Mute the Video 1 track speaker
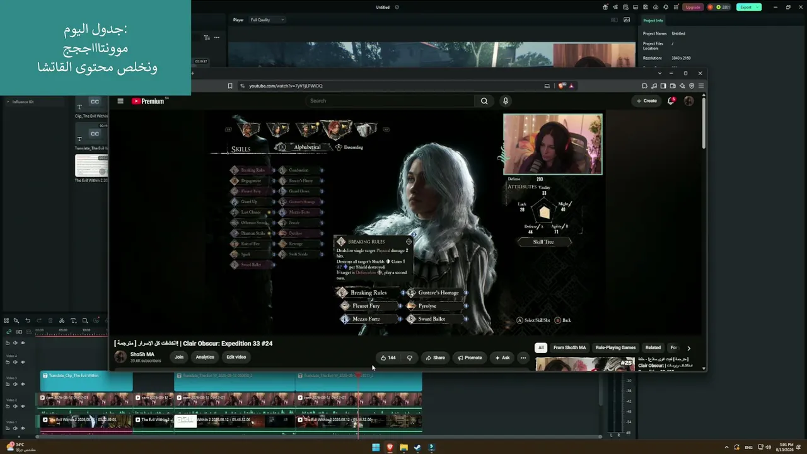The width and height of the screenshot is (807, 454). [x=15, y=428]
